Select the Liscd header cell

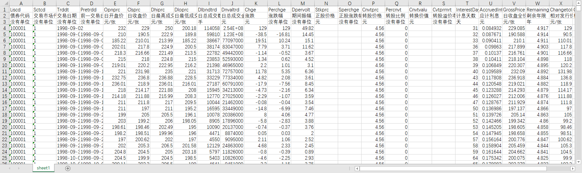[x=21, y=10]
